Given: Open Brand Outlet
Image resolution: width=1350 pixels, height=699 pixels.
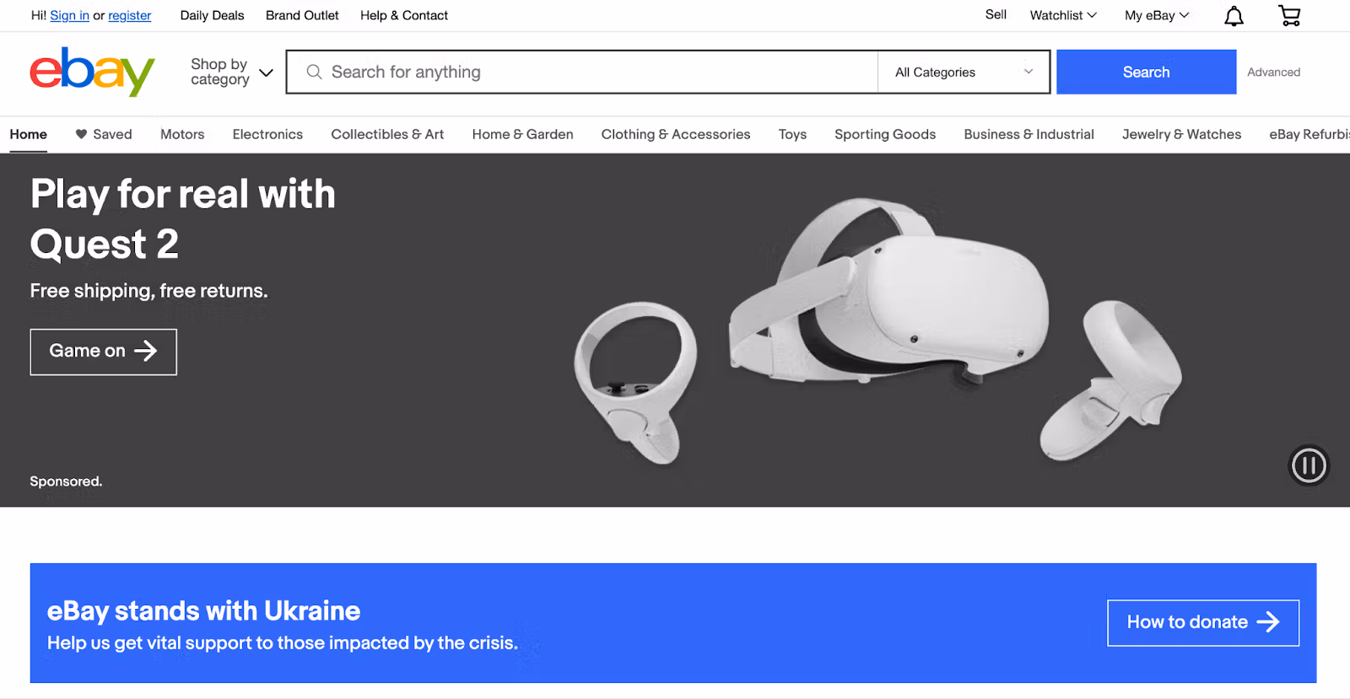Looking at the screenshot, I should 302,15.
